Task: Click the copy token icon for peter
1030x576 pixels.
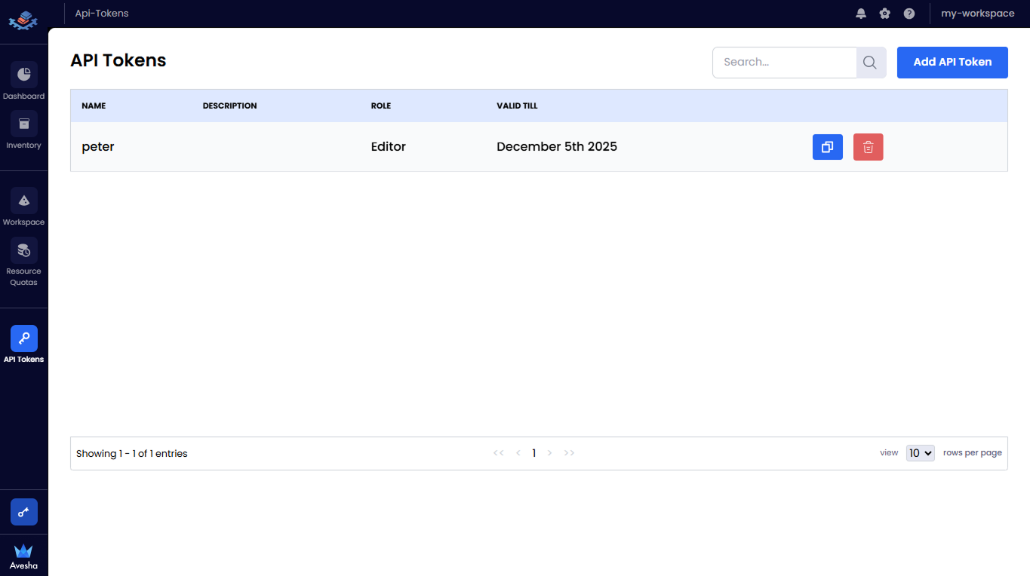Action: point(827,147)
